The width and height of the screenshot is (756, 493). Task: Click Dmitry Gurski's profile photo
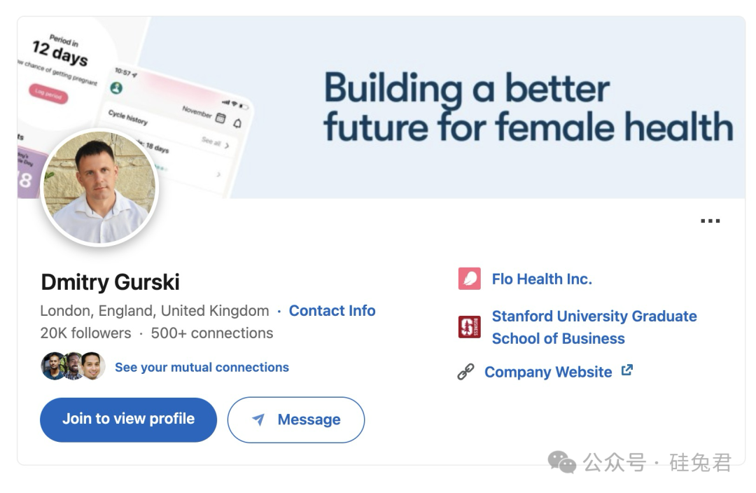100,188
